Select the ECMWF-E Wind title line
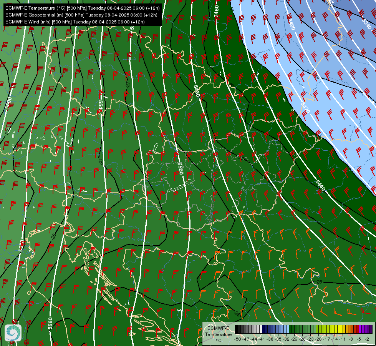 point(75,22)
